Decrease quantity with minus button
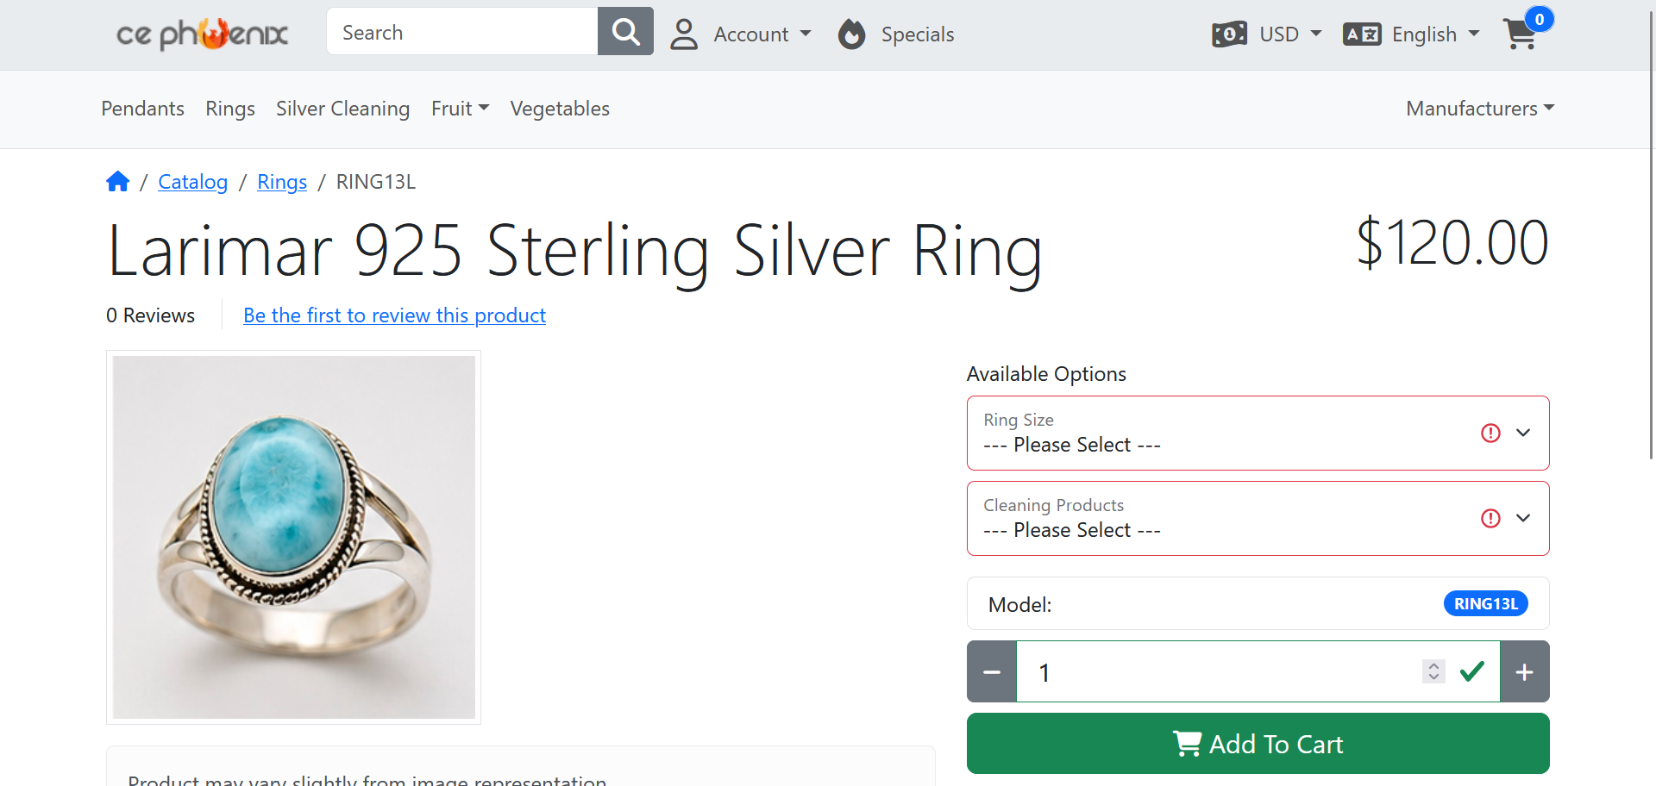The width and height of the screenshot is (1656, 786). [x=992, y=671]
